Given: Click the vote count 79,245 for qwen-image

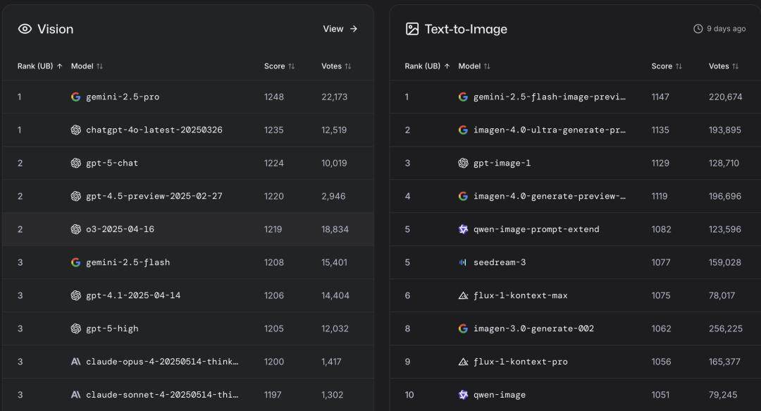Looking at the screenshot, I should [x=723, y=395].
